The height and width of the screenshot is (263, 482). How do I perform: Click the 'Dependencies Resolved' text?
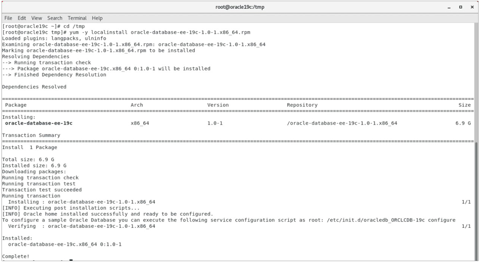[34, 87]
